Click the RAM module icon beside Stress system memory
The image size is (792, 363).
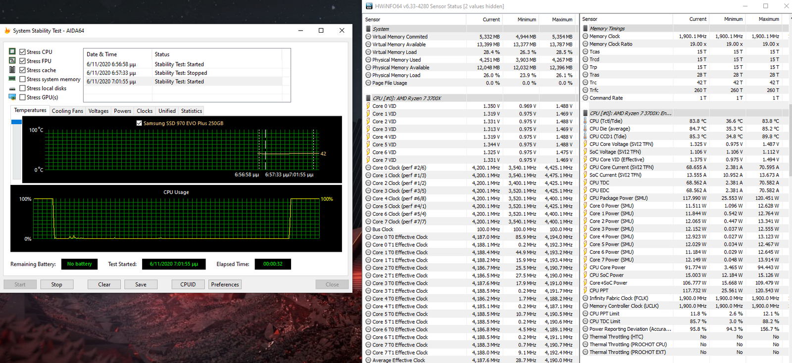pos(12,79)
